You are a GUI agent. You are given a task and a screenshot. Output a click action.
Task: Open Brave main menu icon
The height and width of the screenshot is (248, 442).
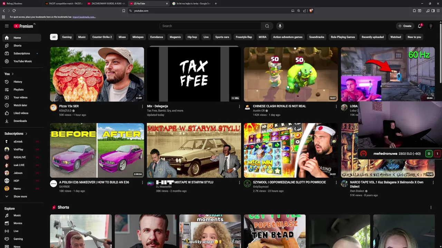(438, 11)
